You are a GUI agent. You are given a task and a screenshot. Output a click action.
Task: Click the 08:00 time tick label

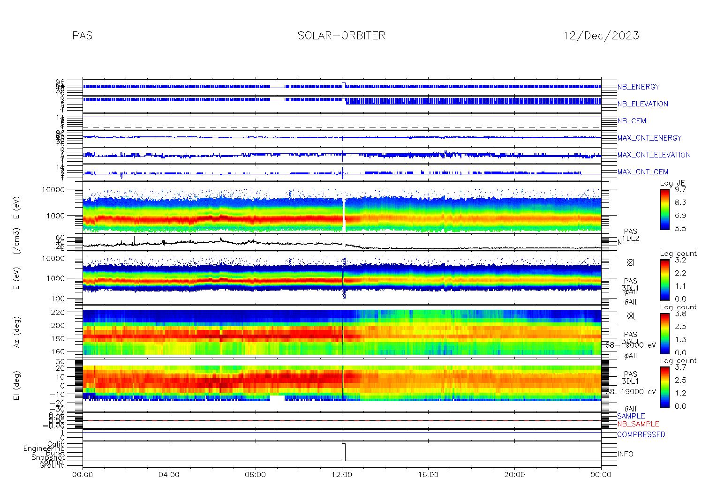[256, 474]
